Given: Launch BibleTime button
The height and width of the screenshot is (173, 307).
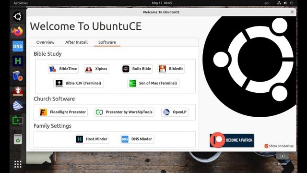Looking at the screenshot, I should (x=63, y=69).
